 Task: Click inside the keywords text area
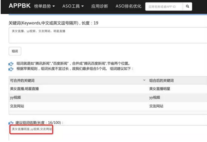click(108, 35)
